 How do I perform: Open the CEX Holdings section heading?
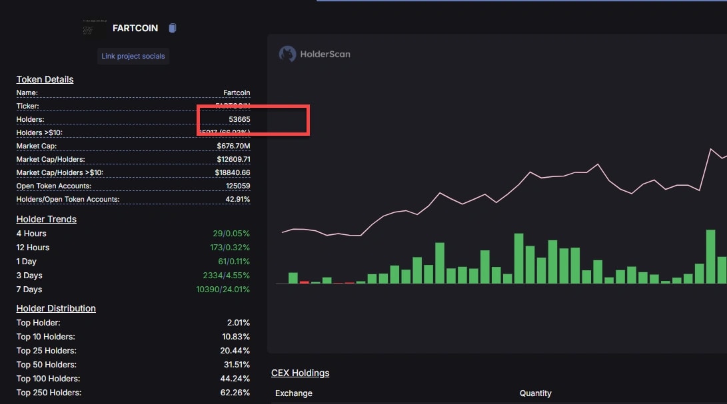click(x=300, y=373)
